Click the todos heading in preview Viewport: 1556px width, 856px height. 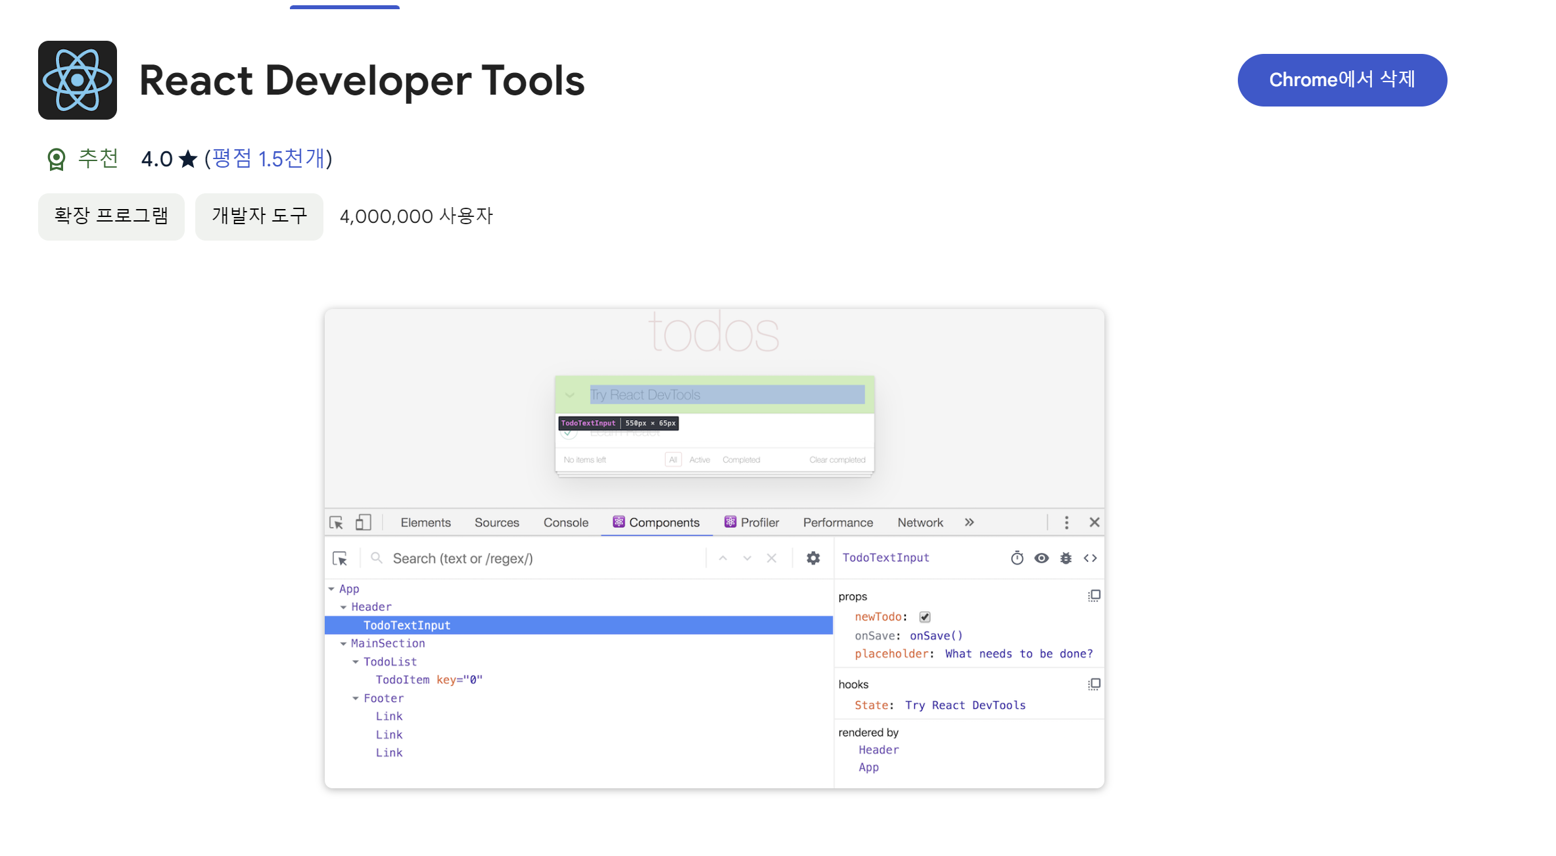714,332
